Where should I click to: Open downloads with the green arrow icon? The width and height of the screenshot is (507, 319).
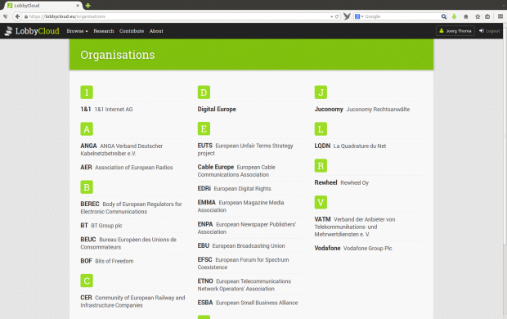pyautogui.click(x=454, y=16)
